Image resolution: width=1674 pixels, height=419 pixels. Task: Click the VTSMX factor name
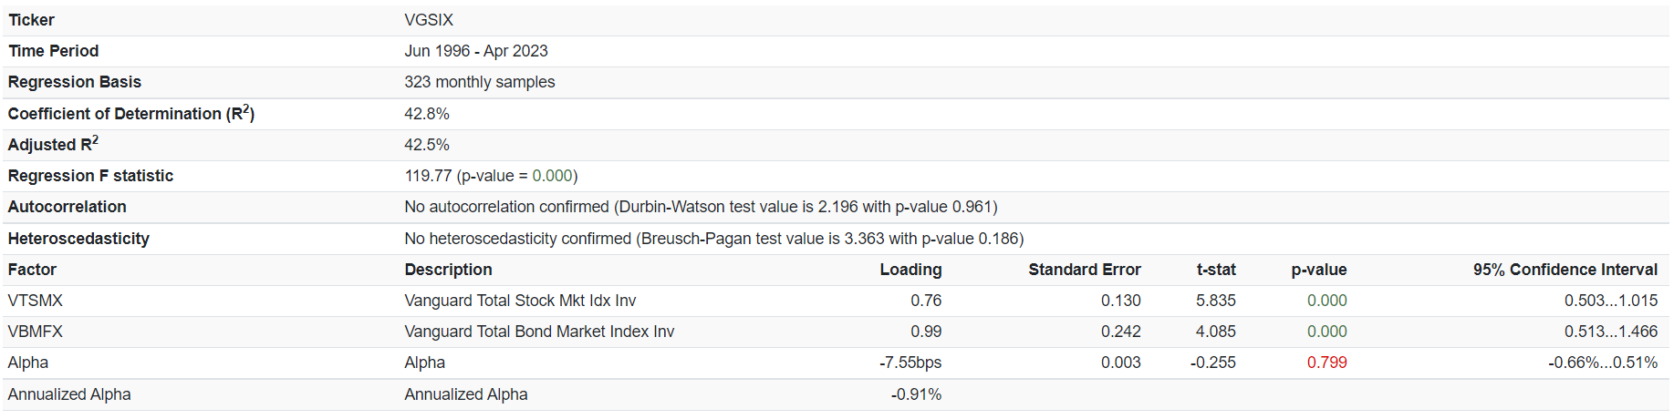[x=35, y=301]
